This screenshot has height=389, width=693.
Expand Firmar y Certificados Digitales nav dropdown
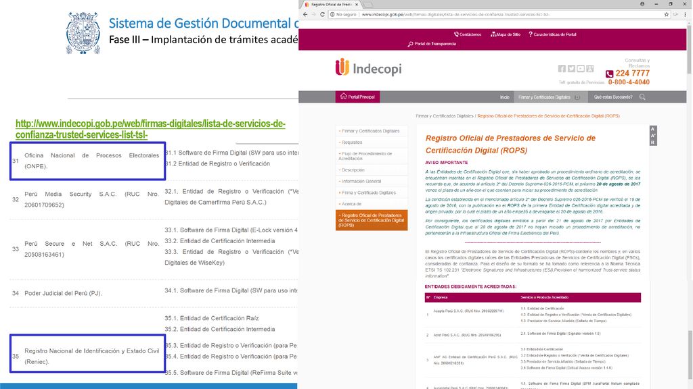click(550, 97)
